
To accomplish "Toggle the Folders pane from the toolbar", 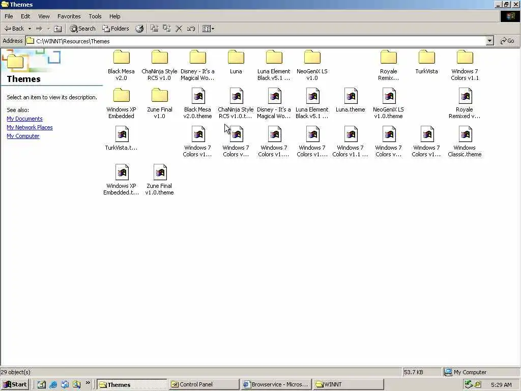I will point(115,29).
